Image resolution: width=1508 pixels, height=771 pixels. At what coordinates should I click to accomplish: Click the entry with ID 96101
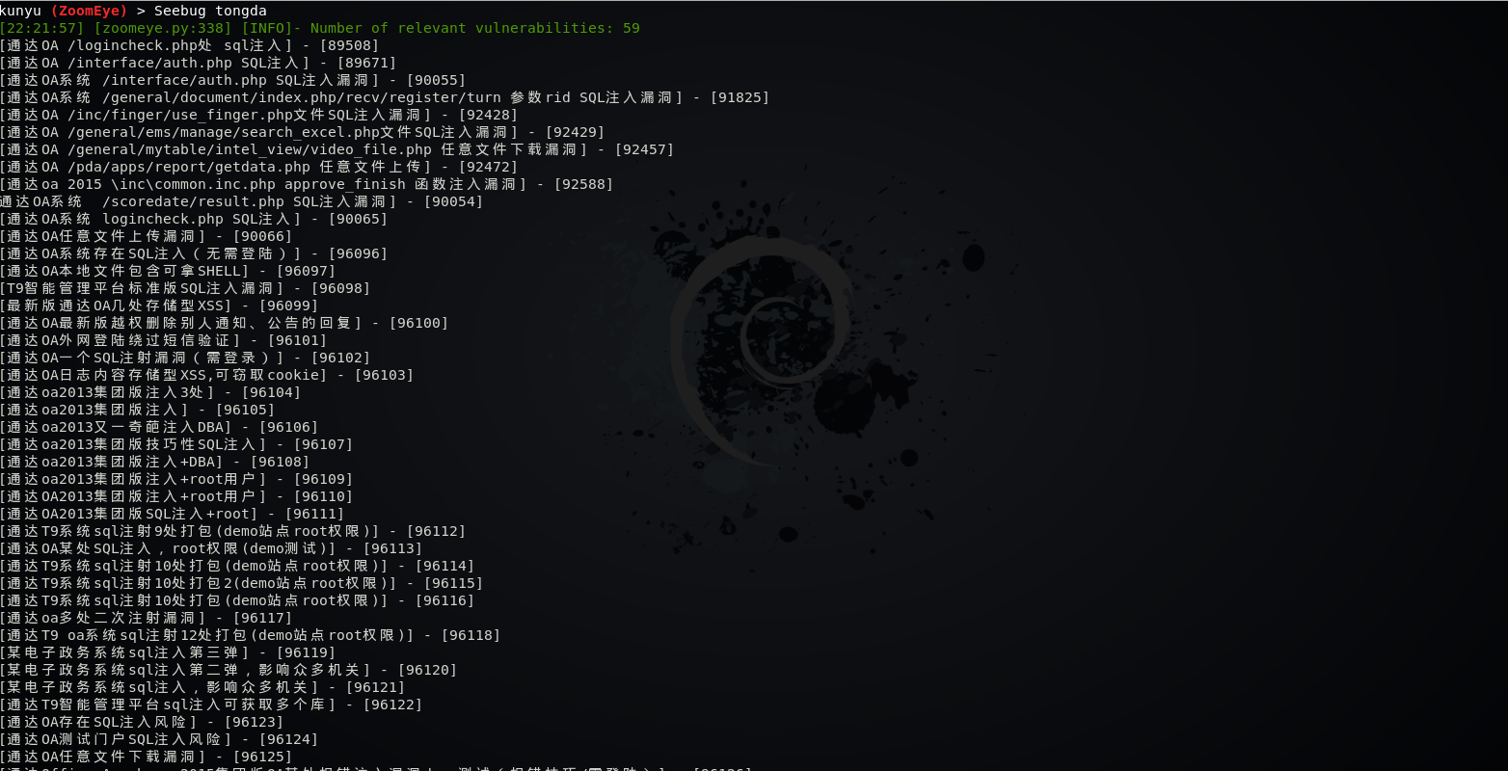pyautogui.click(x=164, y=340)
